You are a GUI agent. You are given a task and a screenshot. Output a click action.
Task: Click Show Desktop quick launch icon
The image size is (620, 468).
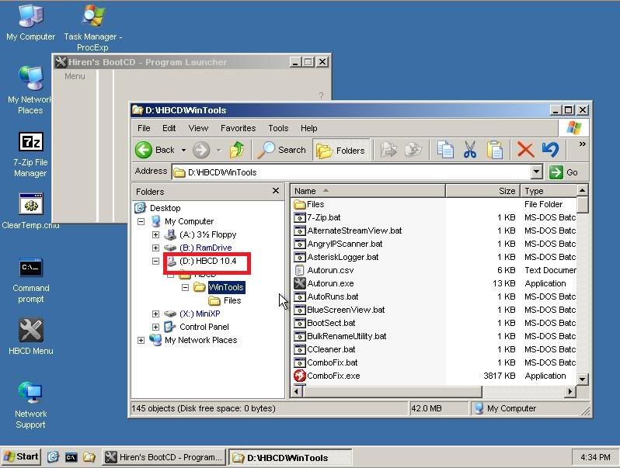point(53,457)
